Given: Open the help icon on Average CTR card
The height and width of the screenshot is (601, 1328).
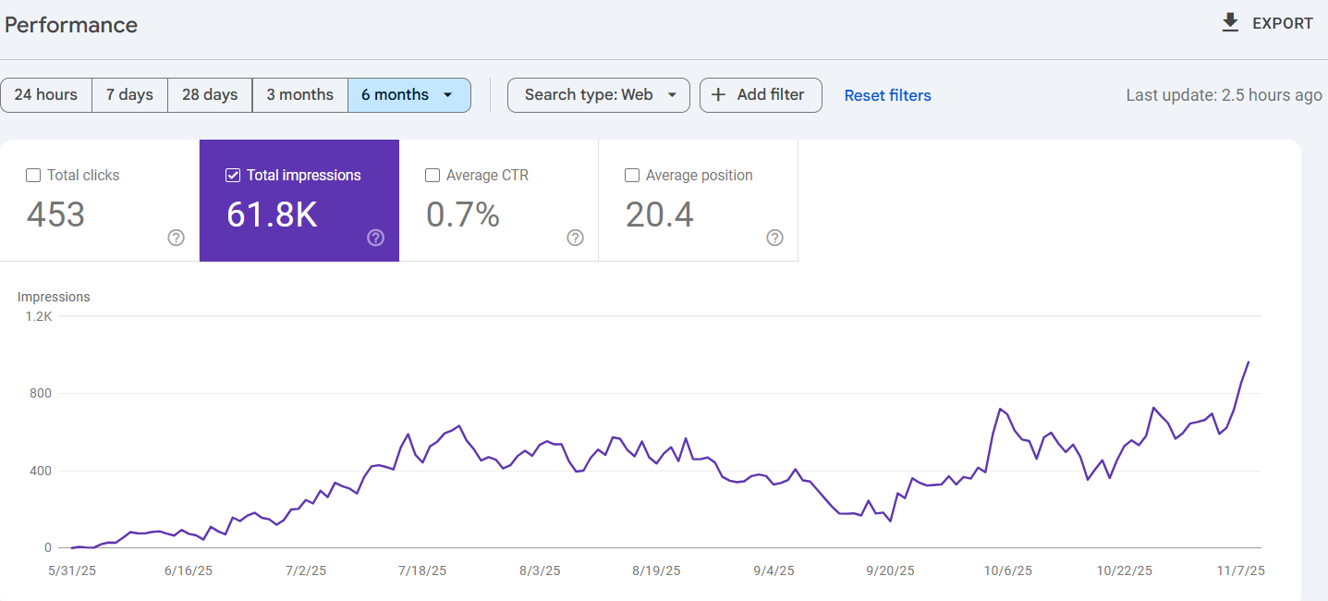Looking at the screenshot, I should (x=575, y=238).
